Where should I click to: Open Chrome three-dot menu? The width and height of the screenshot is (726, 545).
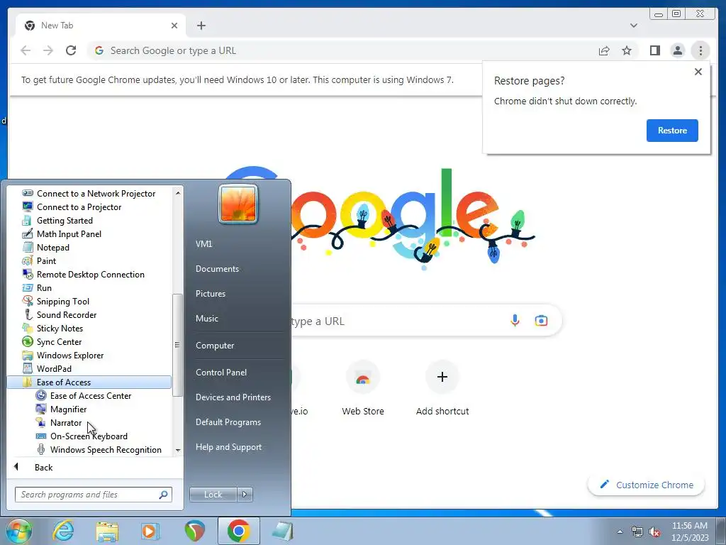pos(700,50)
